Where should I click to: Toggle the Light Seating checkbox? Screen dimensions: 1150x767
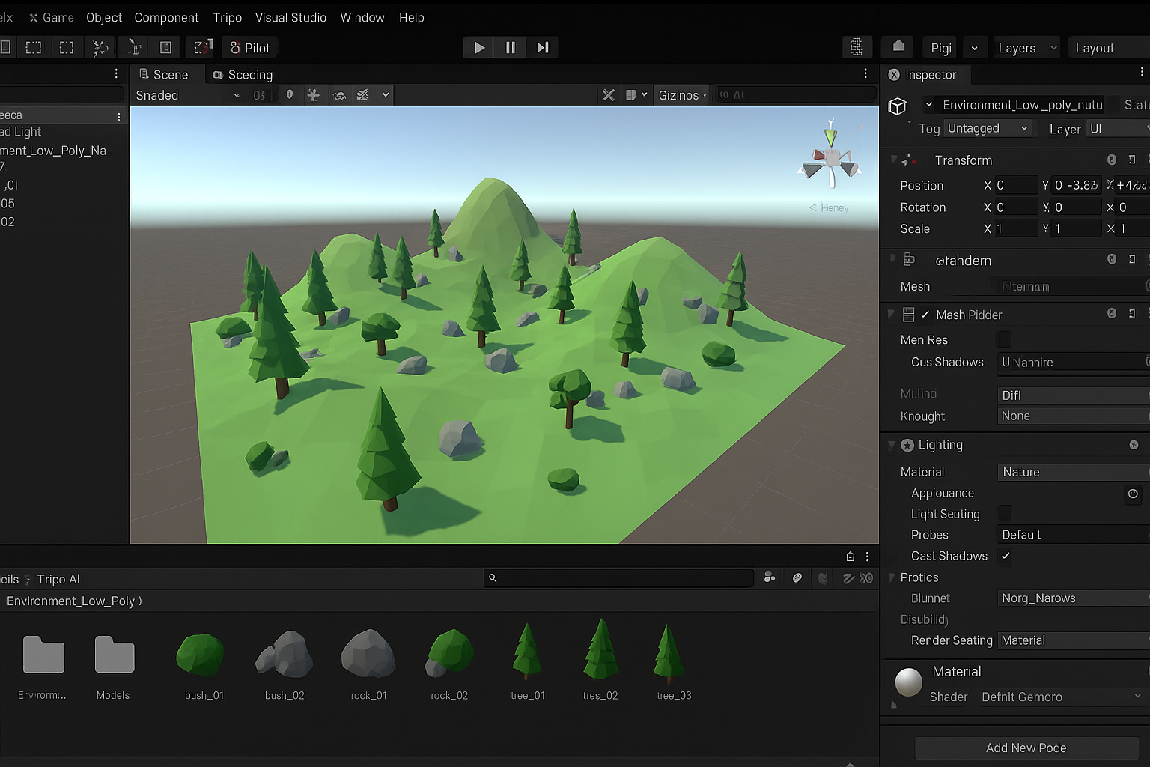[x=1005, y=513]
